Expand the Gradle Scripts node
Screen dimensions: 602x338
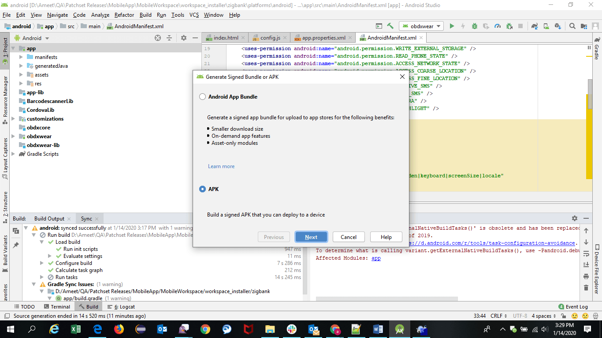click(x=13, y=154)
